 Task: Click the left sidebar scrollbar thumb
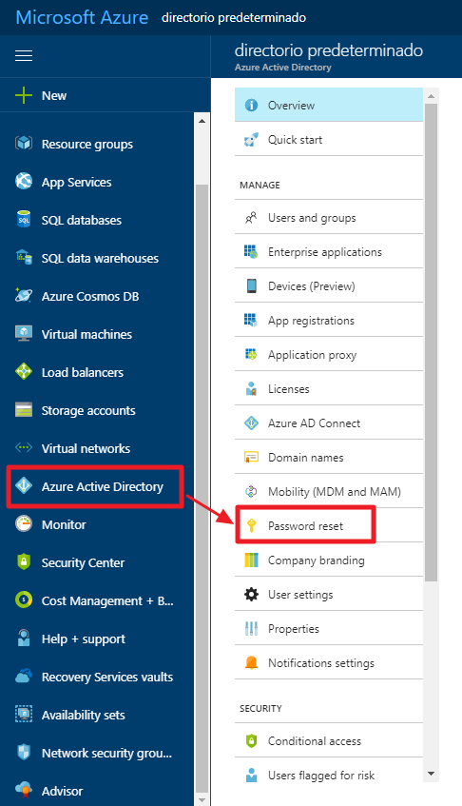[202, 488]
